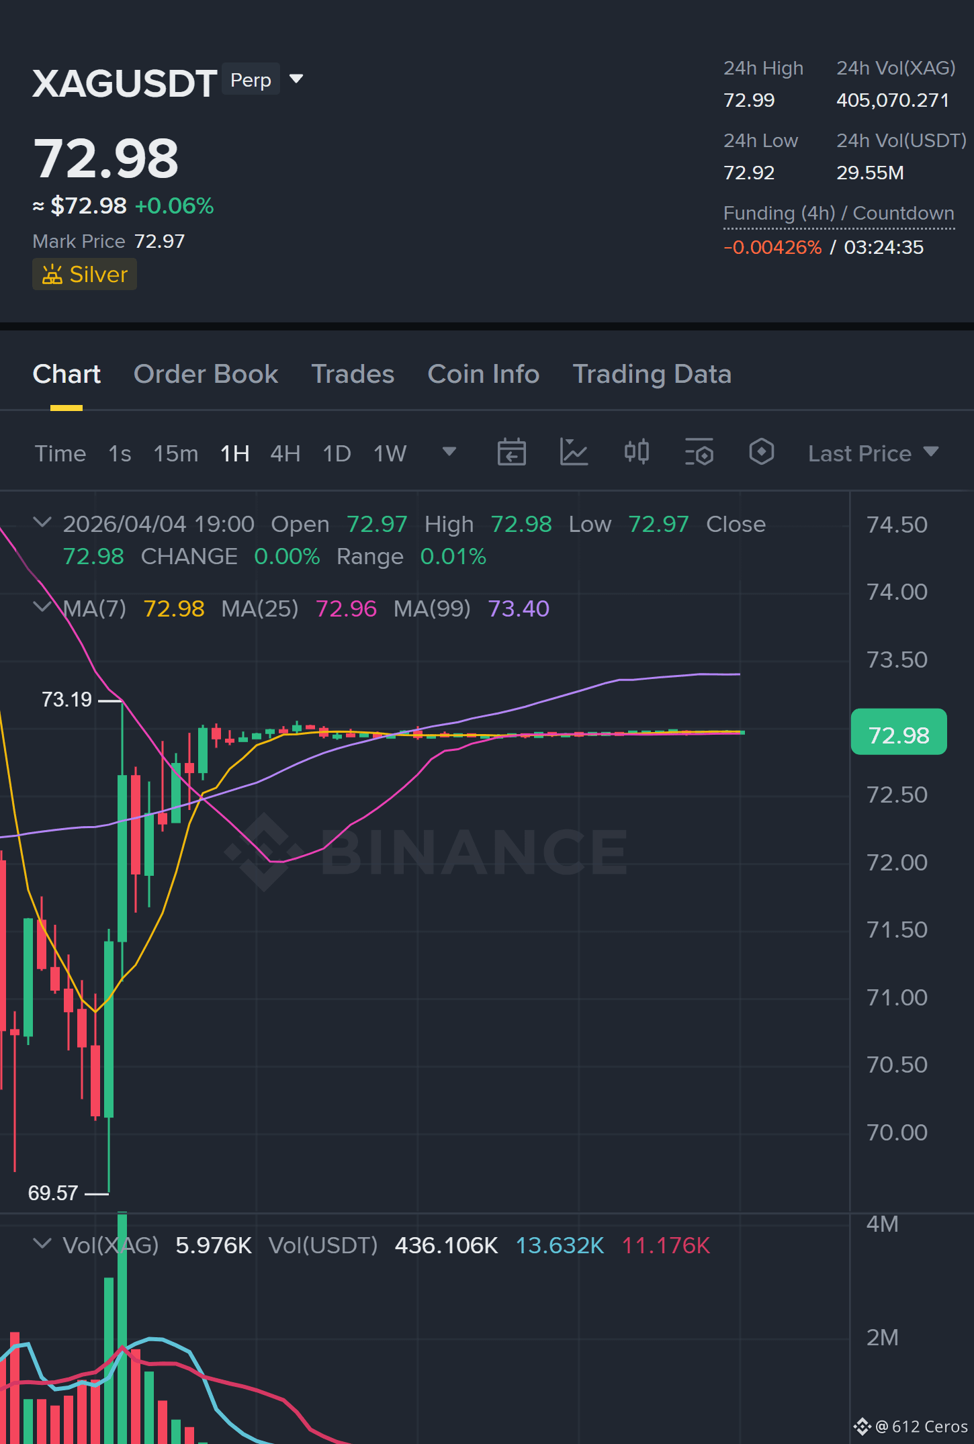Open the calendar date jump icon

511,452
